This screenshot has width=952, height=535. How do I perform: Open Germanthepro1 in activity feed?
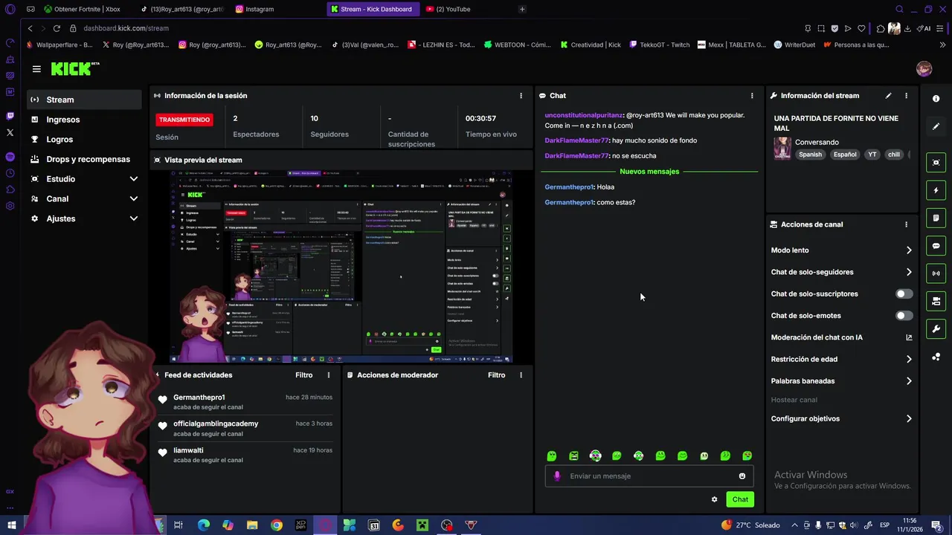pyautogui.click(x=199, y=398)
